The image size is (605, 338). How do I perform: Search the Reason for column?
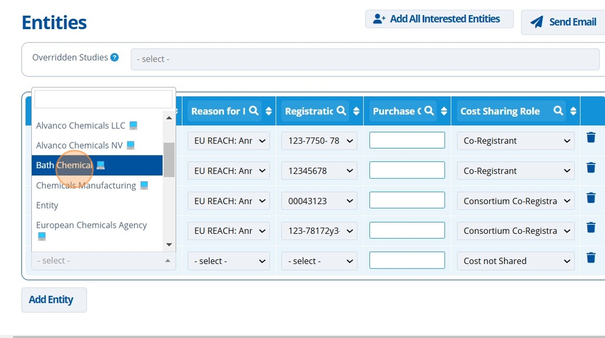coord(253,111)
